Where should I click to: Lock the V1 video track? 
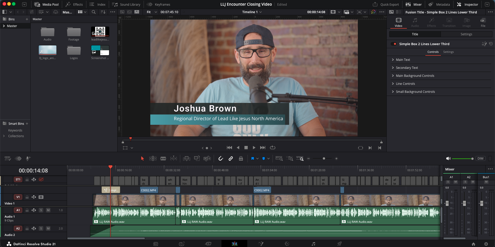coord(27,197)
